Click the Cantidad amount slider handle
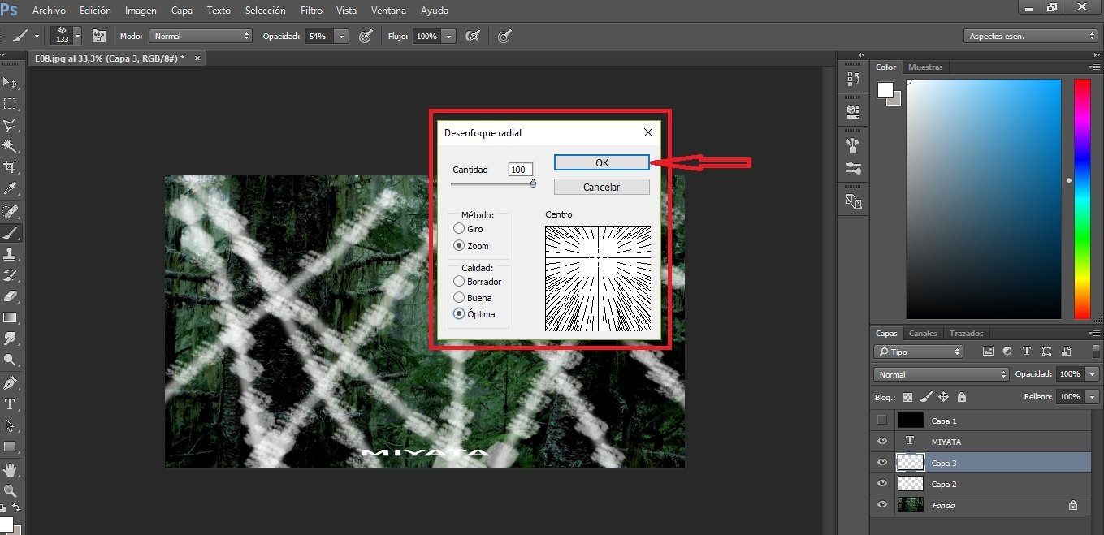 pyautogui.click(x=533, y=183)
